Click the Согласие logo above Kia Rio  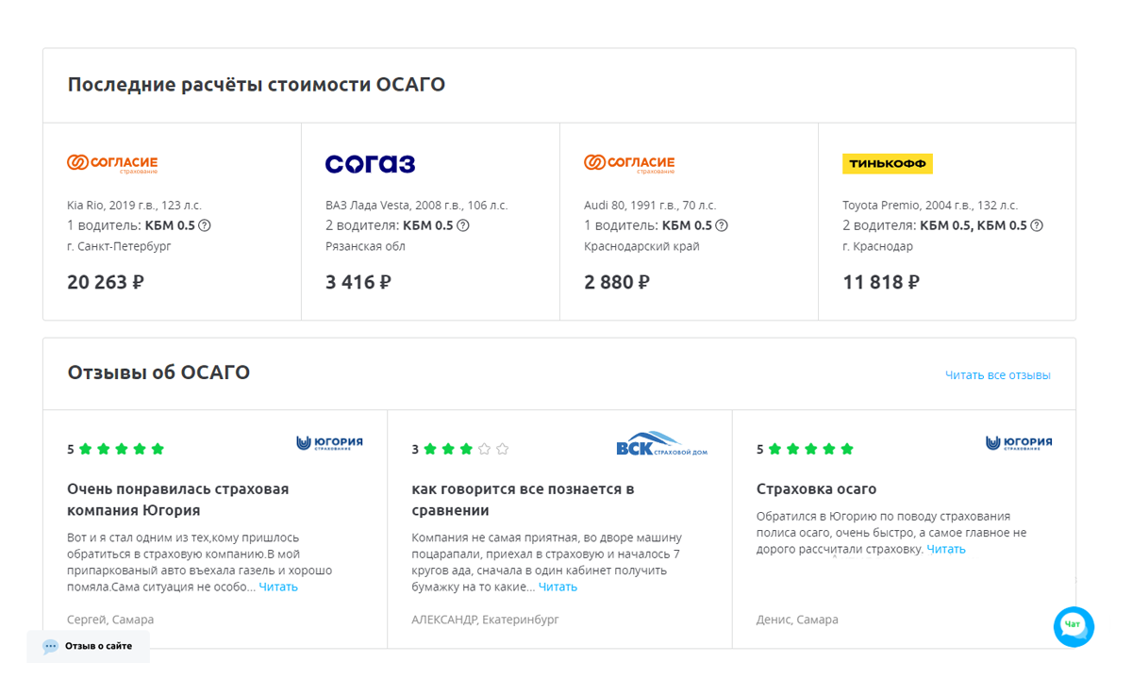click(112, 164)
